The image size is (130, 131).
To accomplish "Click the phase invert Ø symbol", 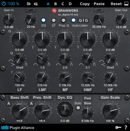I will pos(54,25).
